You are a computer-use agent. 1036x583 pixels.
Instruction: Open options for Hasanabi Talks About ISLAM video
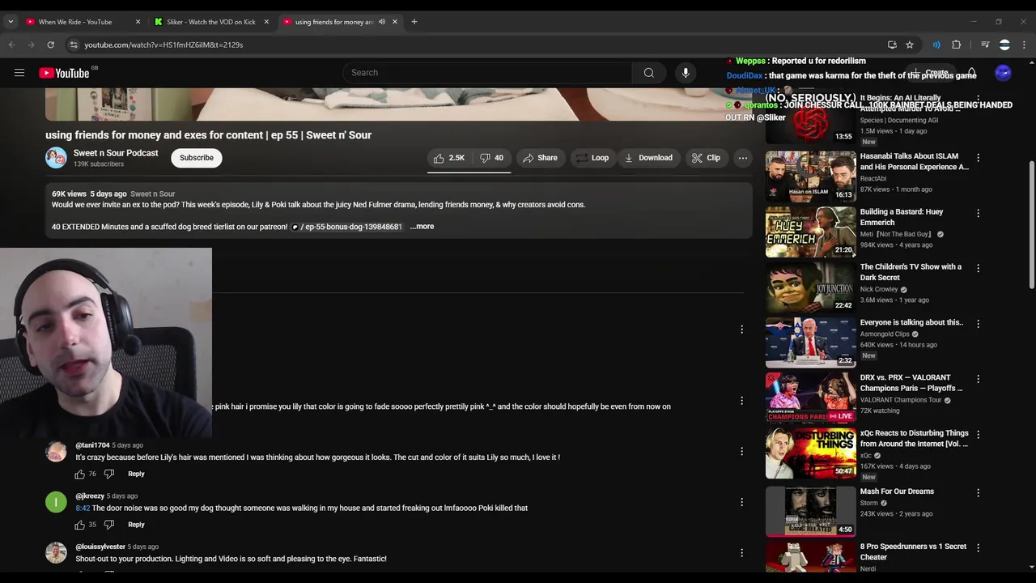[978, 158]
